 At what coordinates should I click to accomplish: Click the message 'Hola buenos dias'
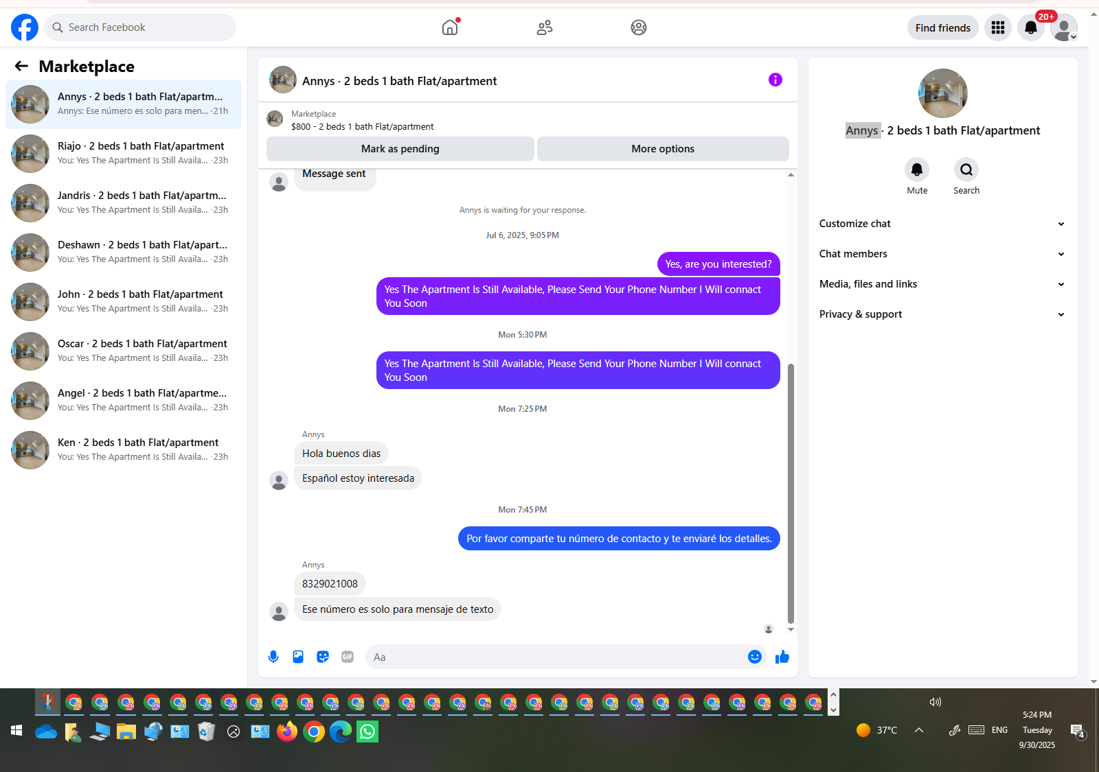point(341,454)
